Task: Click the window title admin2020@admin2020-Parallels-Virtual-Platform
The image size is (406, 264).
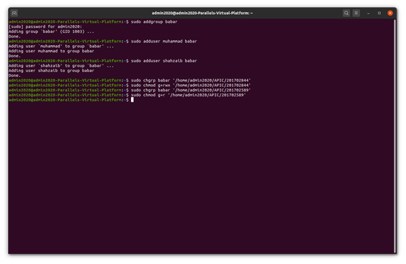Action: (202, 13)
